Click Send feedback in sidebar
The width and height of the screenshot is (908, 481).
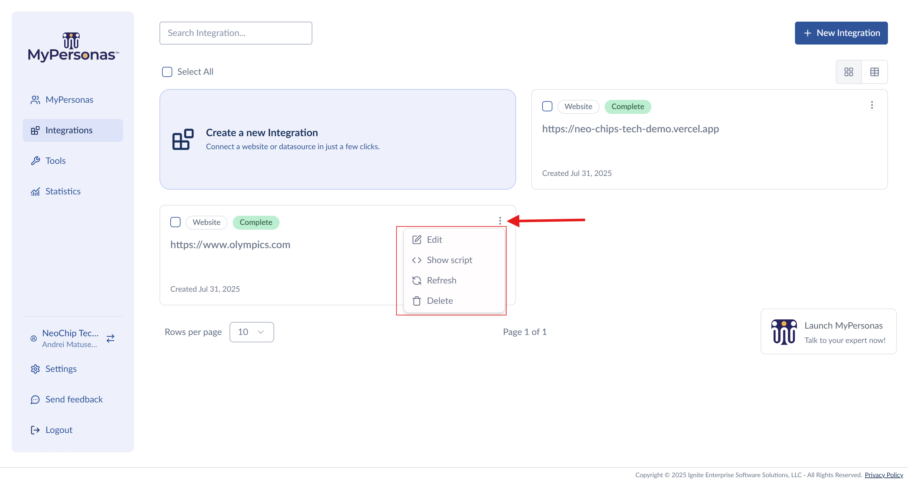pyautogui.click(x=73, y=399)
